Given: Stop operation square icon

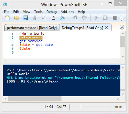Looking at the screenshot, I should [115, 18].
